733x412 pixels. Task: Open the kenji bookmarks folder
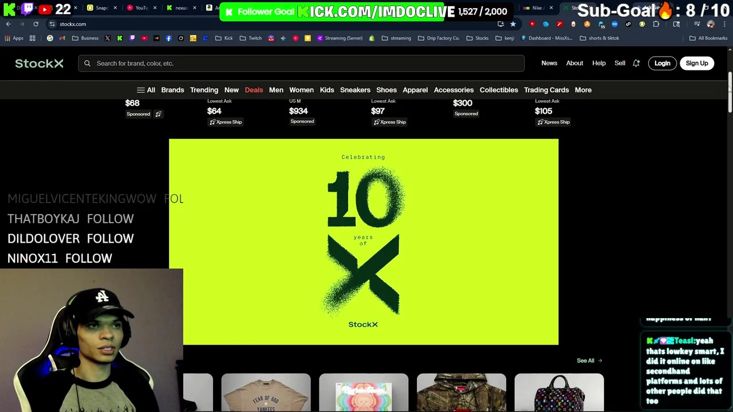click(x=504, y=38)
